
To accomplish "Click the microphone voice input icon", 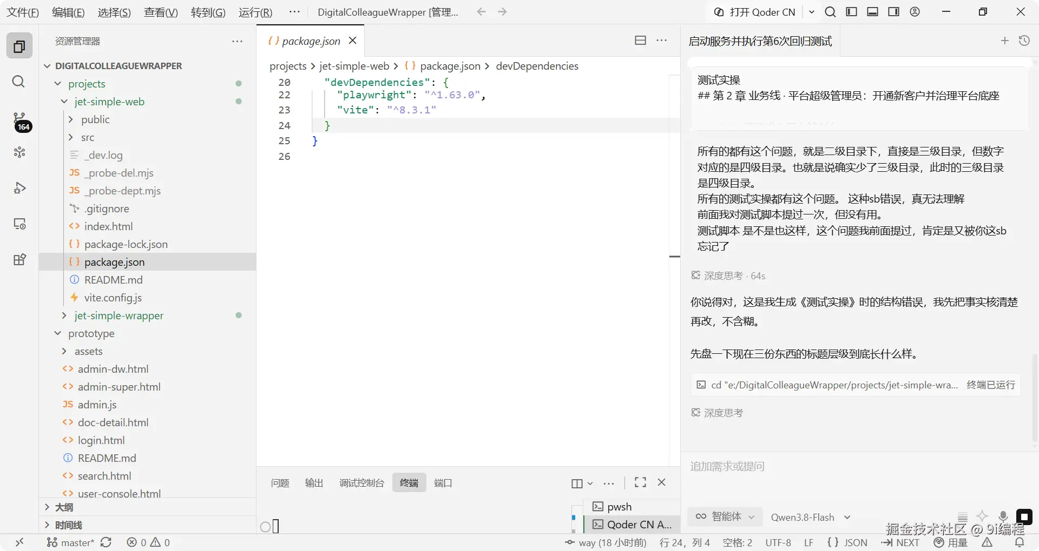I will (1003, 516).
